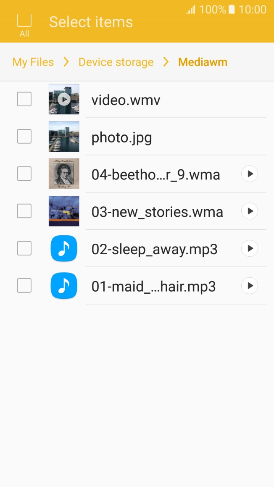Screen dimensions: 274x487
Task: Play the 04-beethoven_symphony wma file
Action: (249, 174)
